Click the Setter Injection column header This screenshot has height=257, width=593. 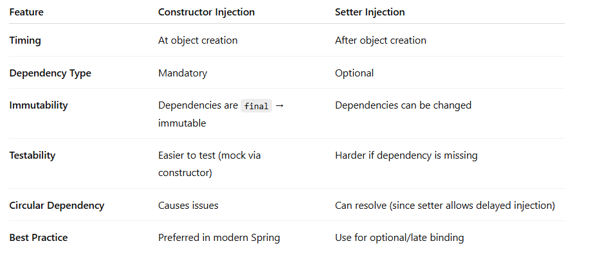[x=370, y=12]
